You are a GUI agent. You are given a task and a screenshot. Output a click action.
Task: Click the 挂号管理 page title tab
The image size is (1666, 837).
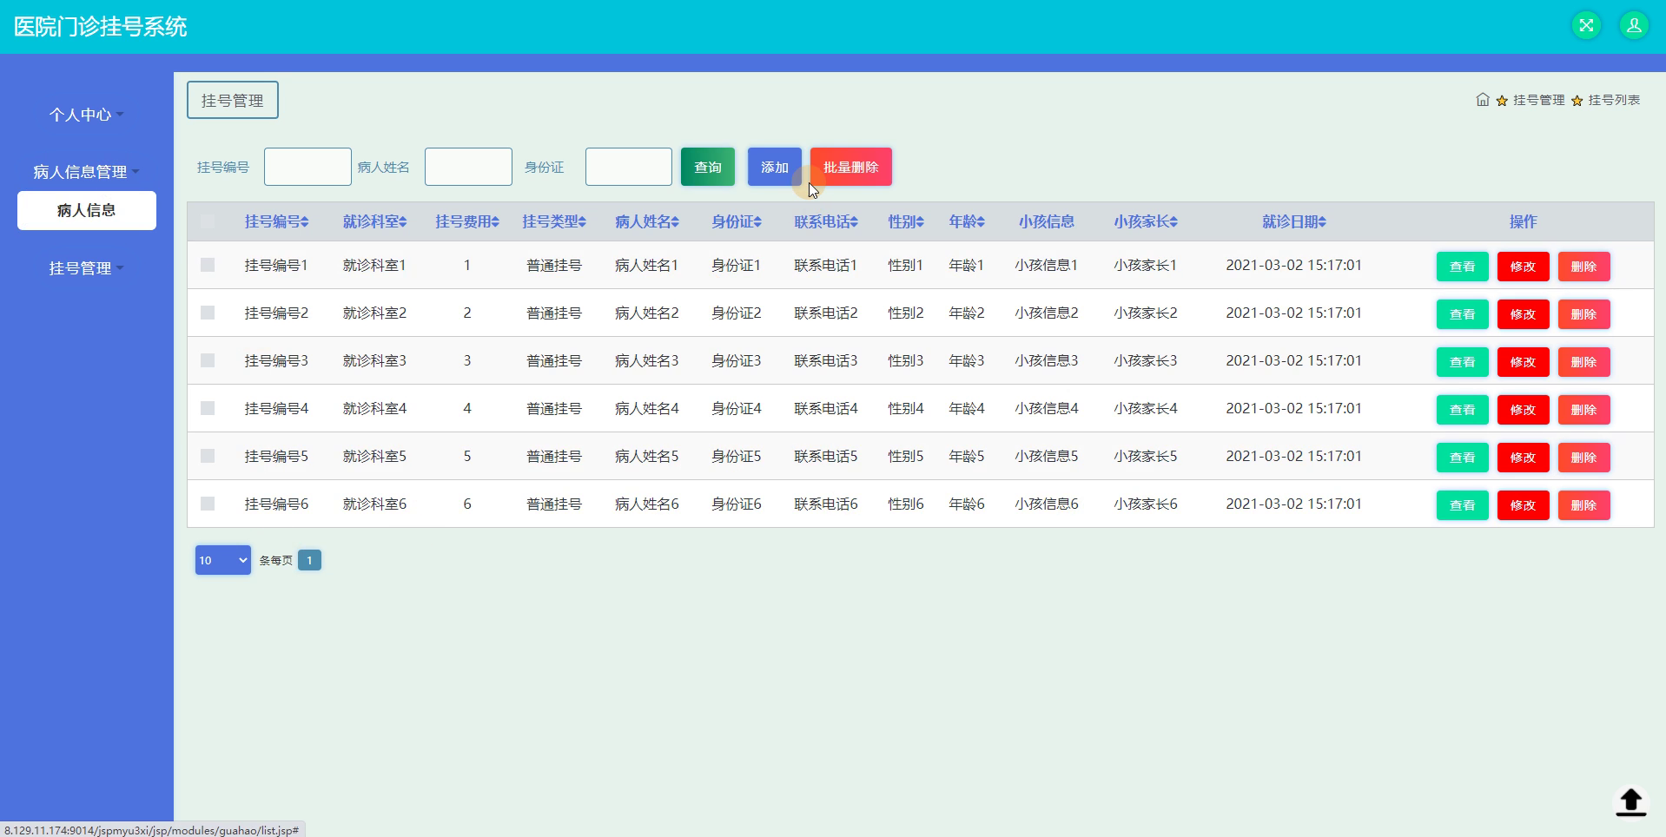pos(233,100)
